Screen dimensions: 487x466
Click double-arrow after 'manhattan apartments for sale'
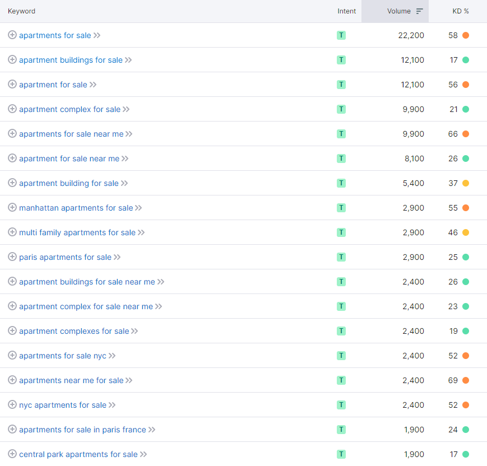[x=138, y=208]
